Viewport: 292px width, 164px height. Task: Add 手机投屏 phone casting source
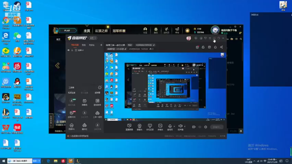coord(150,127)
